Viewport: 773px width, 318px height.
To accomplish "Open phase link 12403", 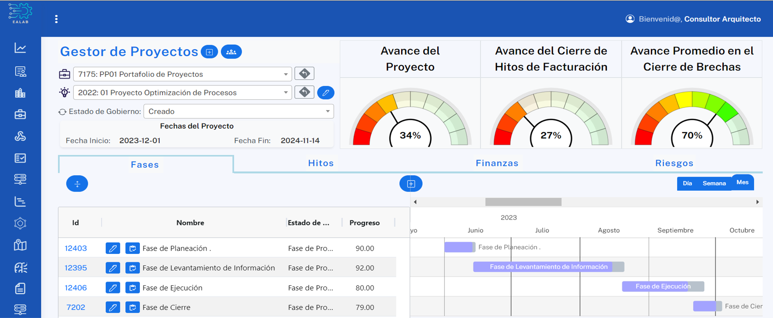I will coord(76,248).
